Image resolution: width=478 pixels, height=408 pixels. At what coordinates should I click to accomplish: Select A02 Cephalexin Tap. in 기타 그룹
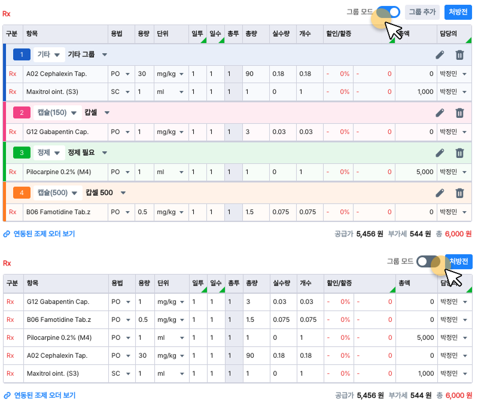(56, 74)
